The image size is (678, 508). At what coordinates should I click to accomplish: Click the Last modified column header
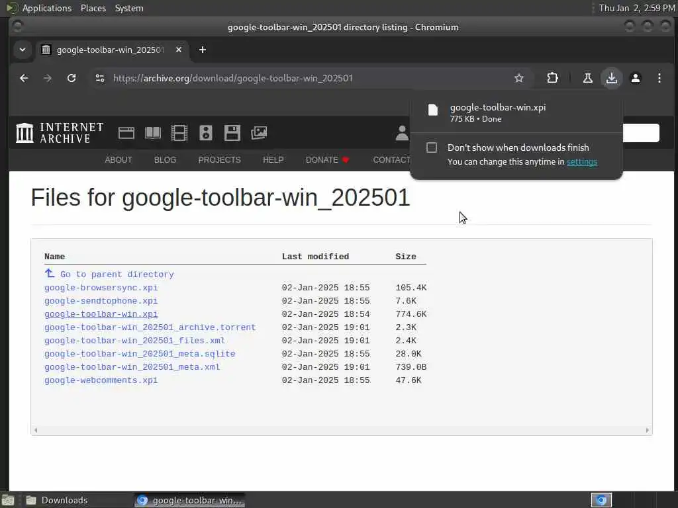[315, 257]
